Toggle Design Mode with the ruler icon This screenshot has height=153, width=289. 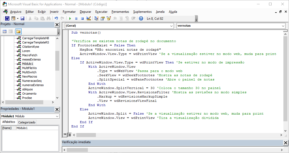89,18
